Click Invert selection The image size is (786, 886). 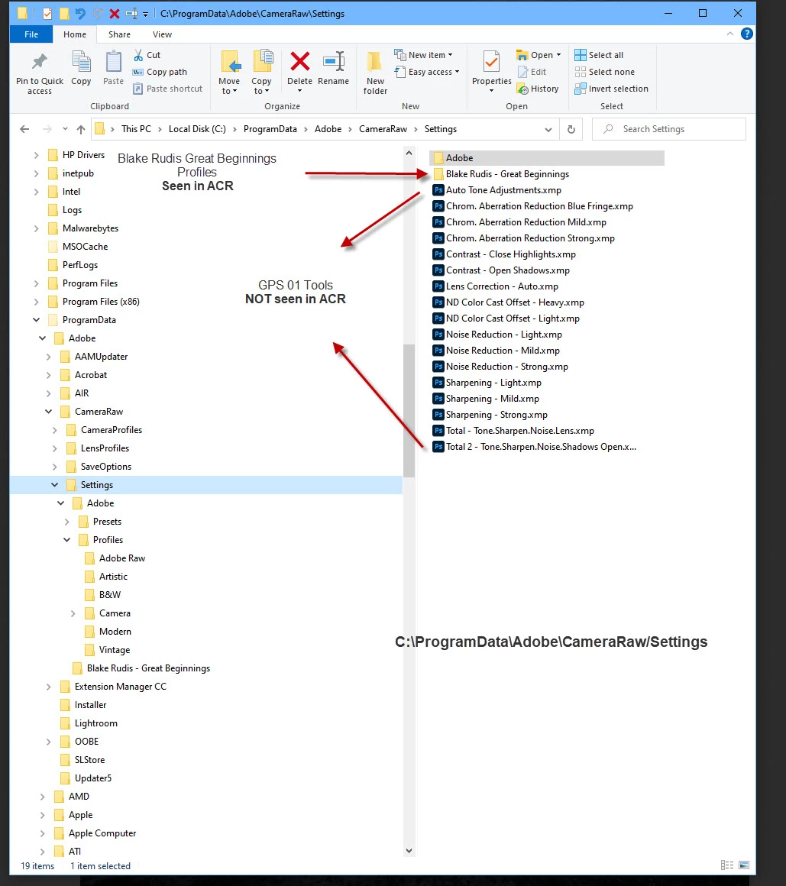(x=611, y=89)
